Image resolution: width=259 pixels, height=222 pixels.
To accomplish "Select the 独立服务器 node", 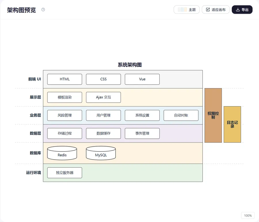I will (x=64, y=173).
